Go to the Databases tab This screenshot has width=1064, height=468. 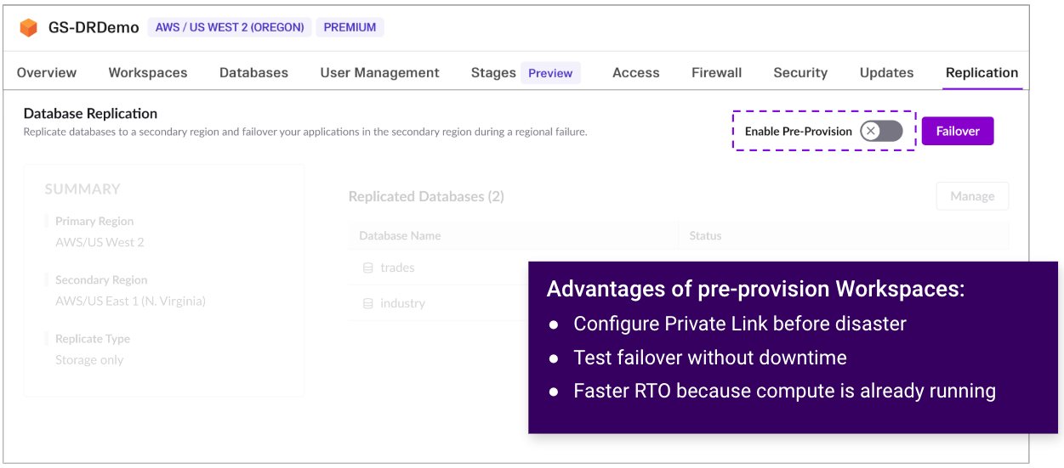(253, 73)
